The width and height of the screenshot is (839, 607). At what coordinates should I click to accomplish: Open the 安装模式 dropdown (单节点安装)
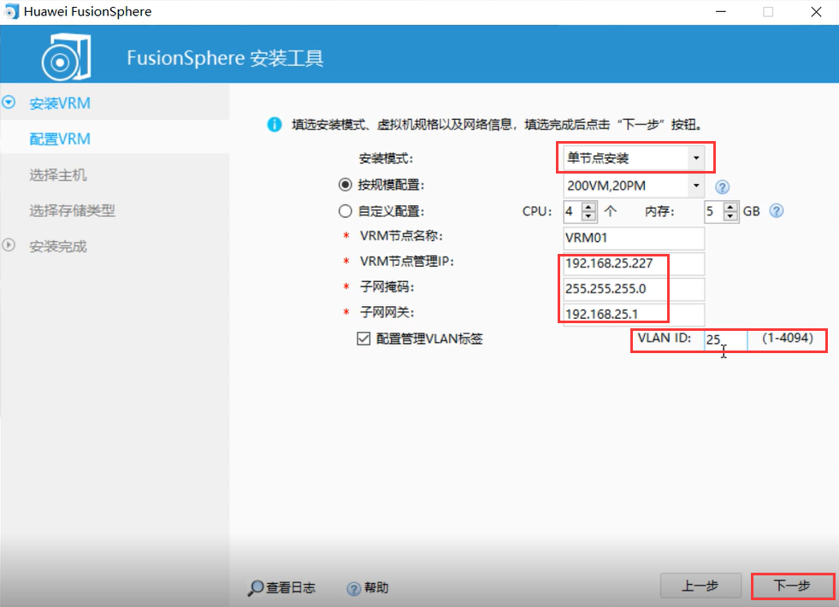coord(634,158)
